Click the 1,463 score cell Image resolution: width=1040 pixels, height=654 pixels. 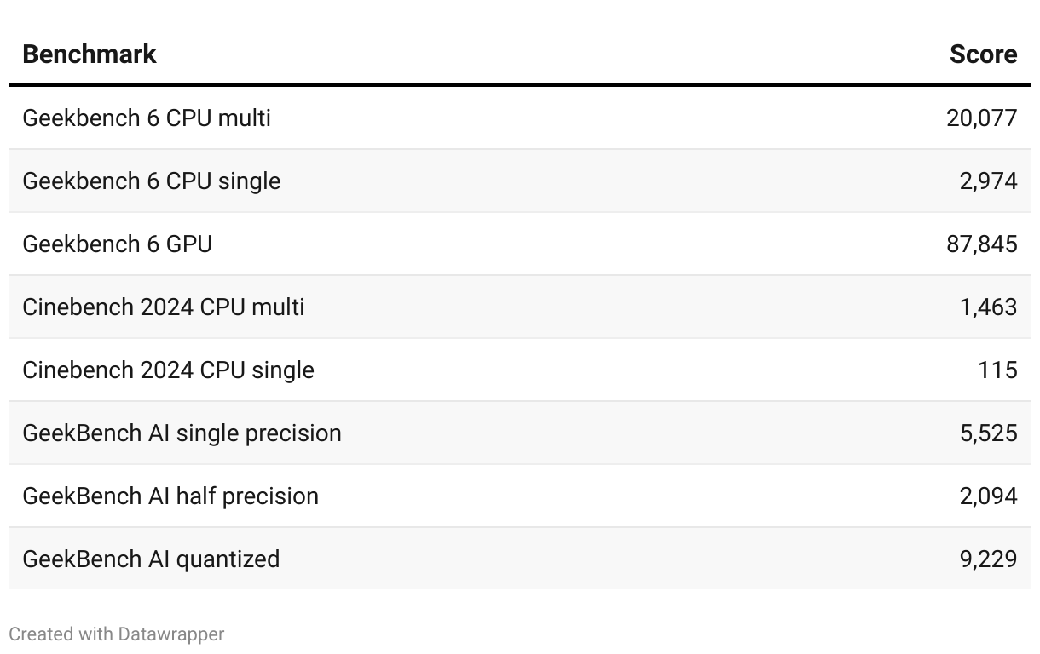(988, 307)
